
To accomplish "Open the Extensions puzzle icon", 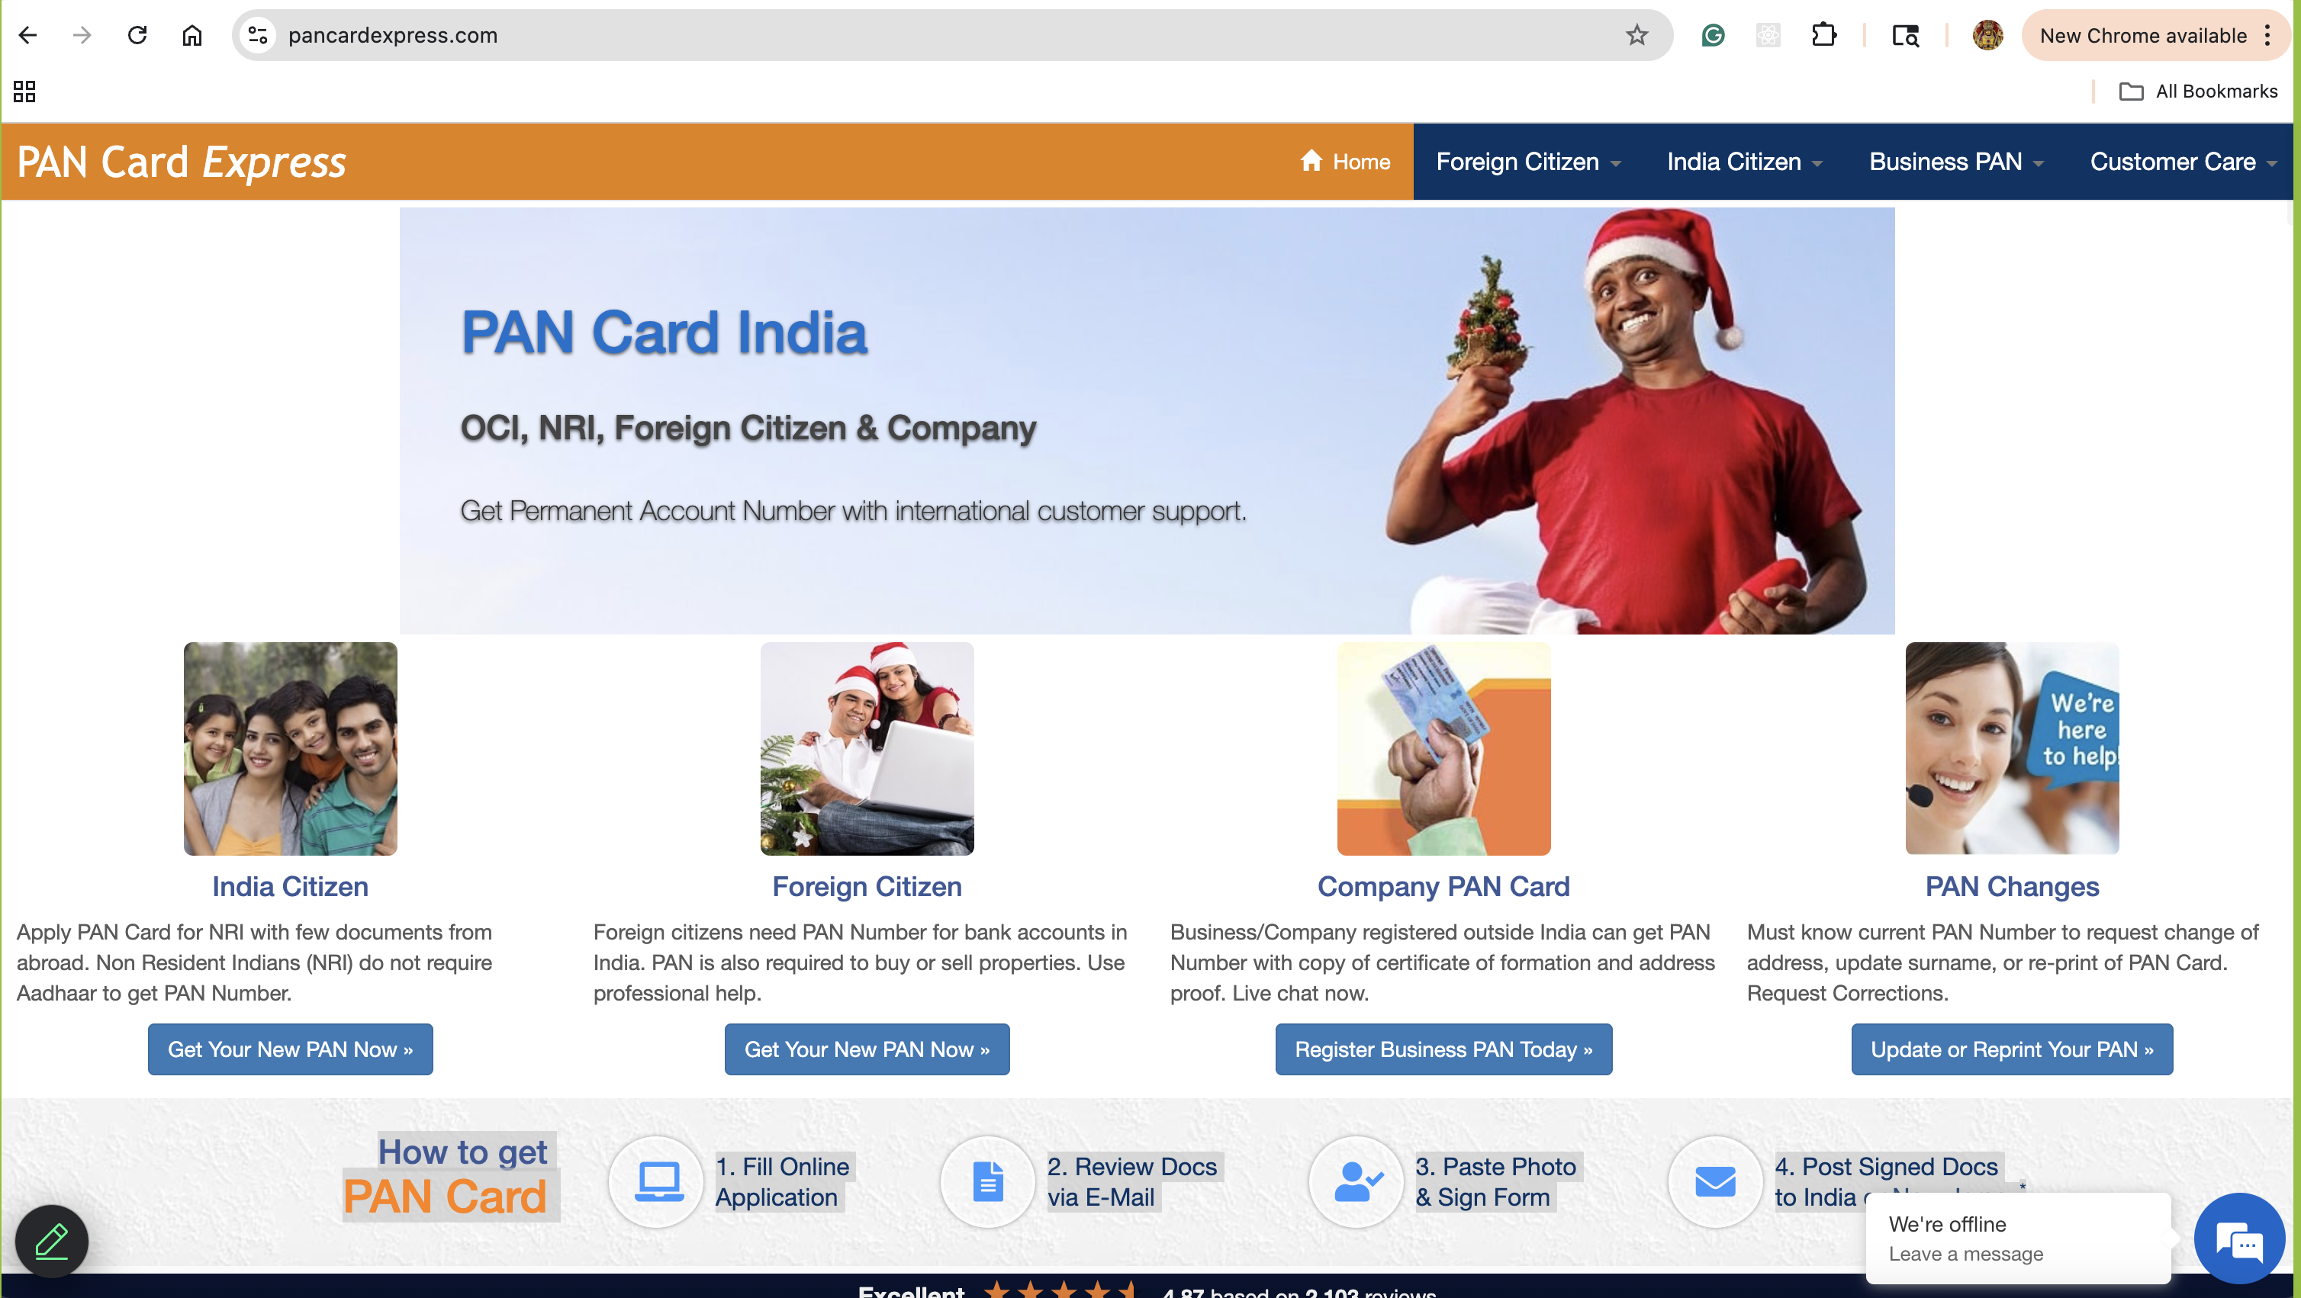I will coord(1824,36).
